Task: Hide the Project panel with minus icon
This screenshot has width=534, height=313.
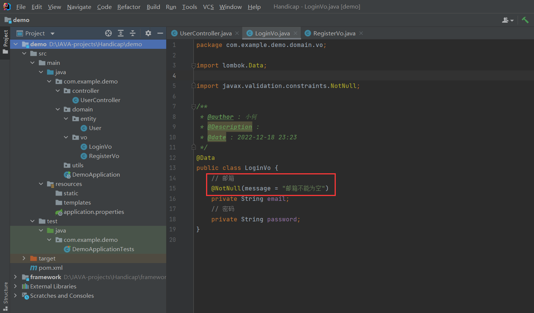Action: [x=160, y=33]
